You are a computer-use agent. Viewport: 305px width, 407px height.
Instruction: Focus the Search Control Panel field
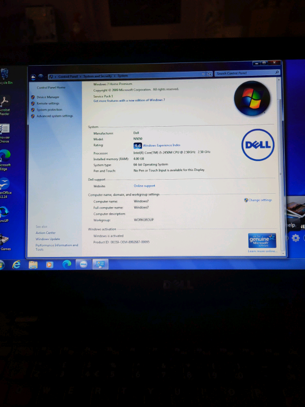click(247, 73)
